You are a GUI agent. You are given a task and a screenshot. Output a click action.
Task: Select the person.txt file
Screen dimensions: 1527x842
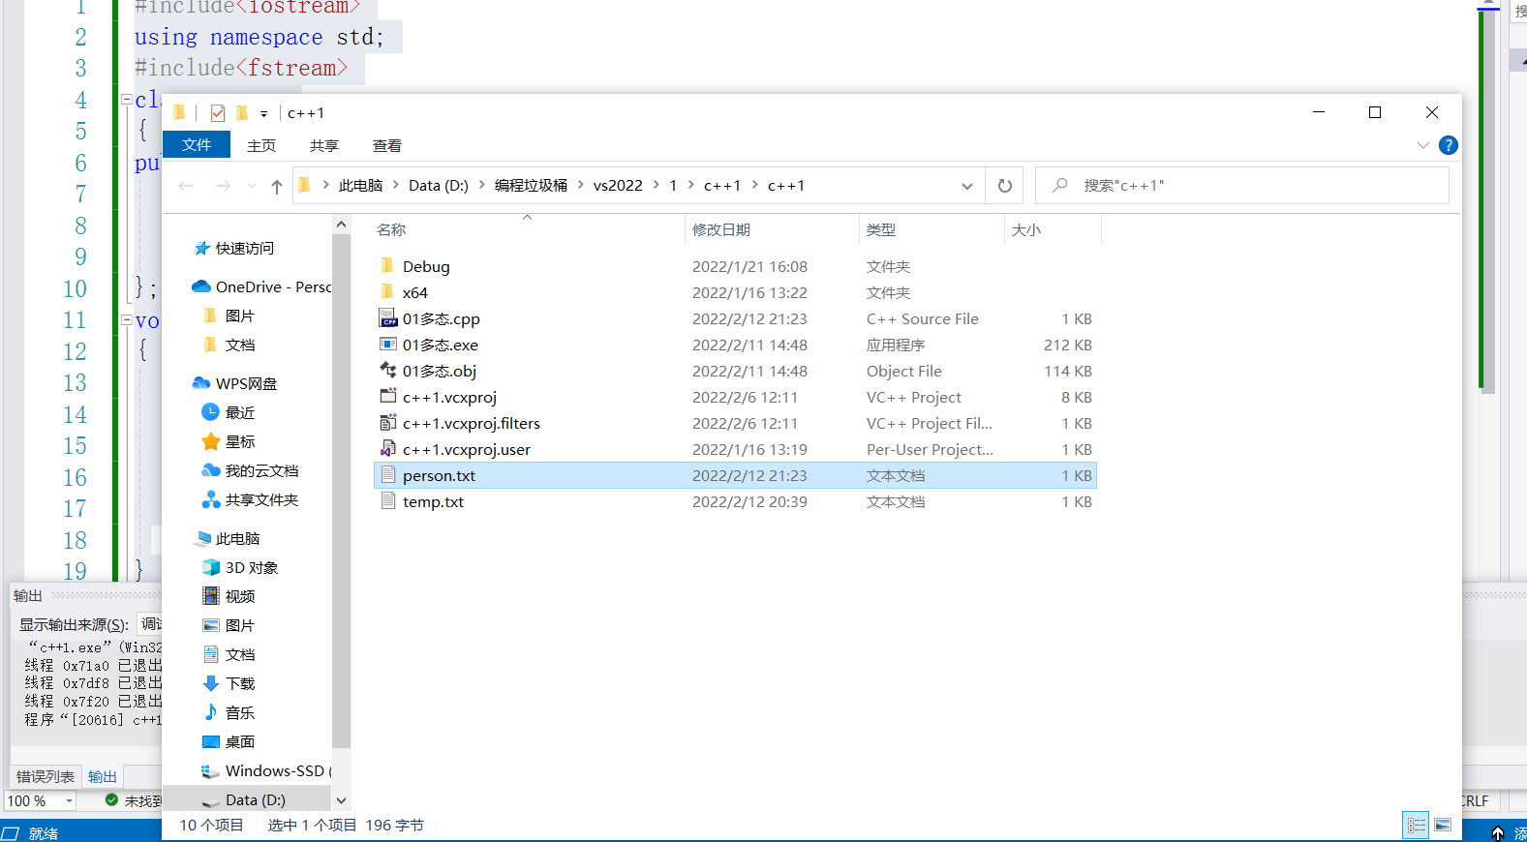(735, 475)
